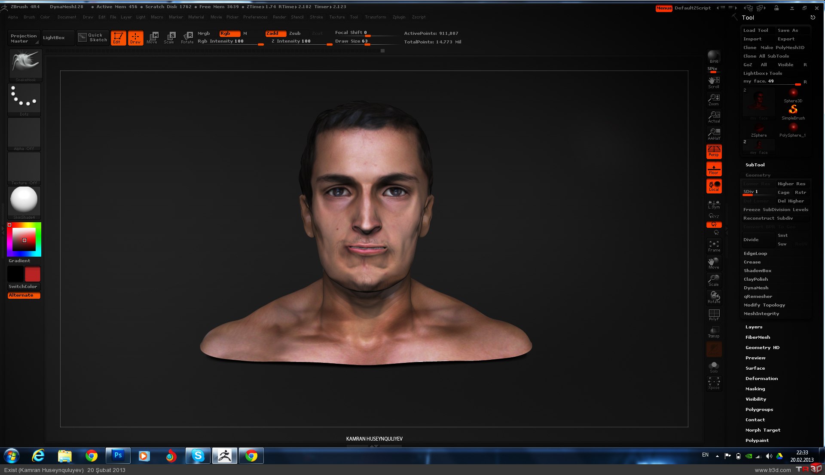The height and width of the screenshot is (475, 825).
Task: Open the SkinShade4 material selector
Action: [24, 203]
